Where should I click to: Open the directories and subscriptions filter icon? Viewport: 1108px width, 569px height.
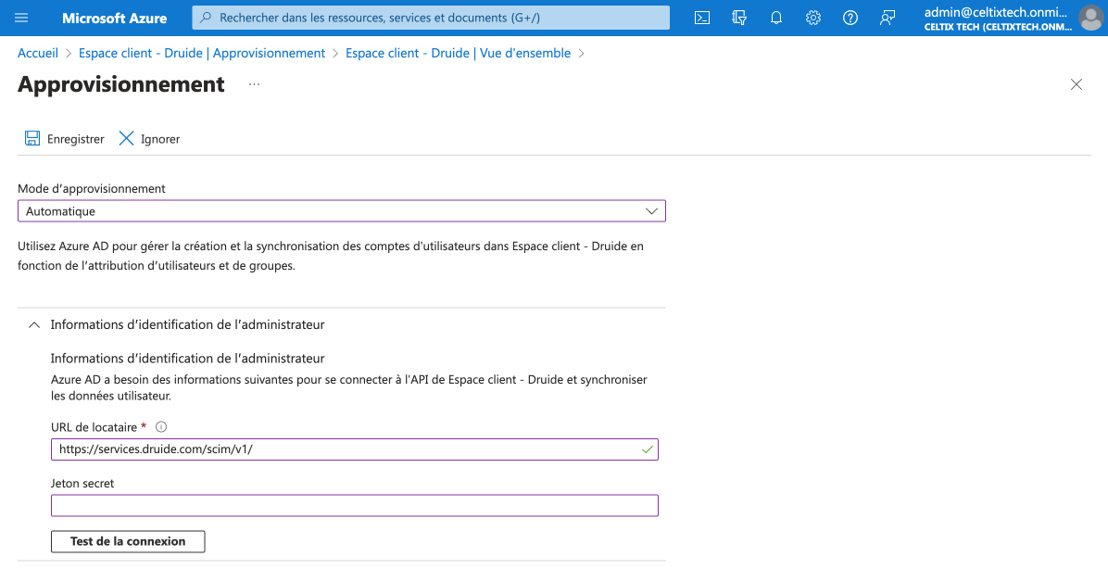pos(739,18)
